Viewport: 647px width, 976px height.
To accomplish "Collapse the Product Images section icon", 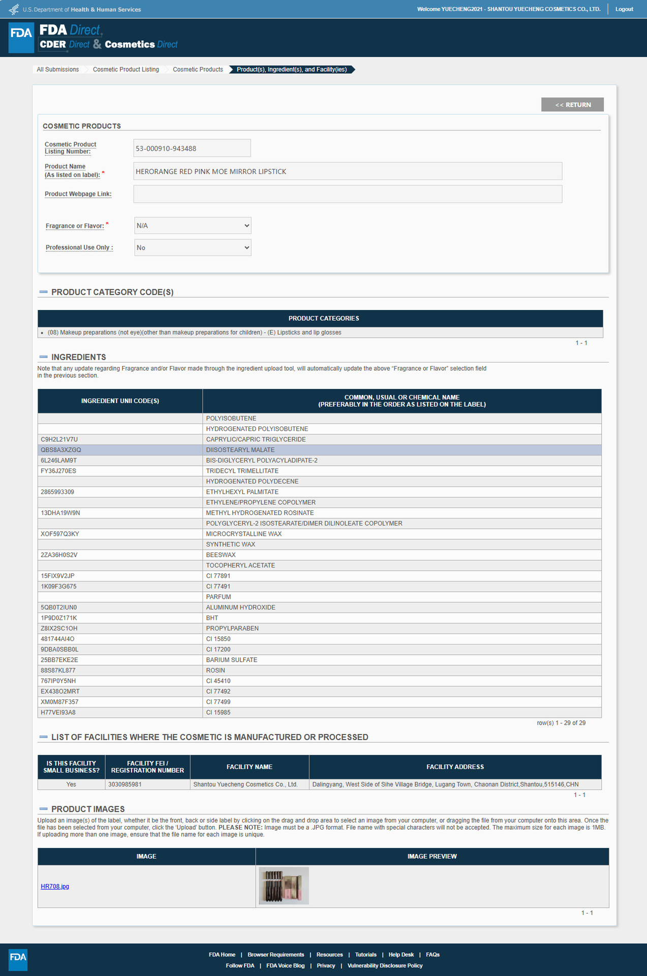I will (43, 809).
